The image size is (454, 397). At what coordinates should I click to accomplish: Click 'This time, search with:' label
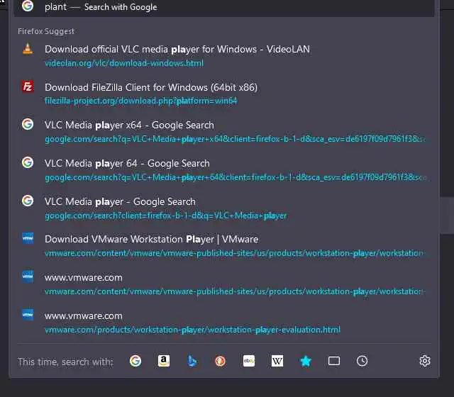click(65, 362)
